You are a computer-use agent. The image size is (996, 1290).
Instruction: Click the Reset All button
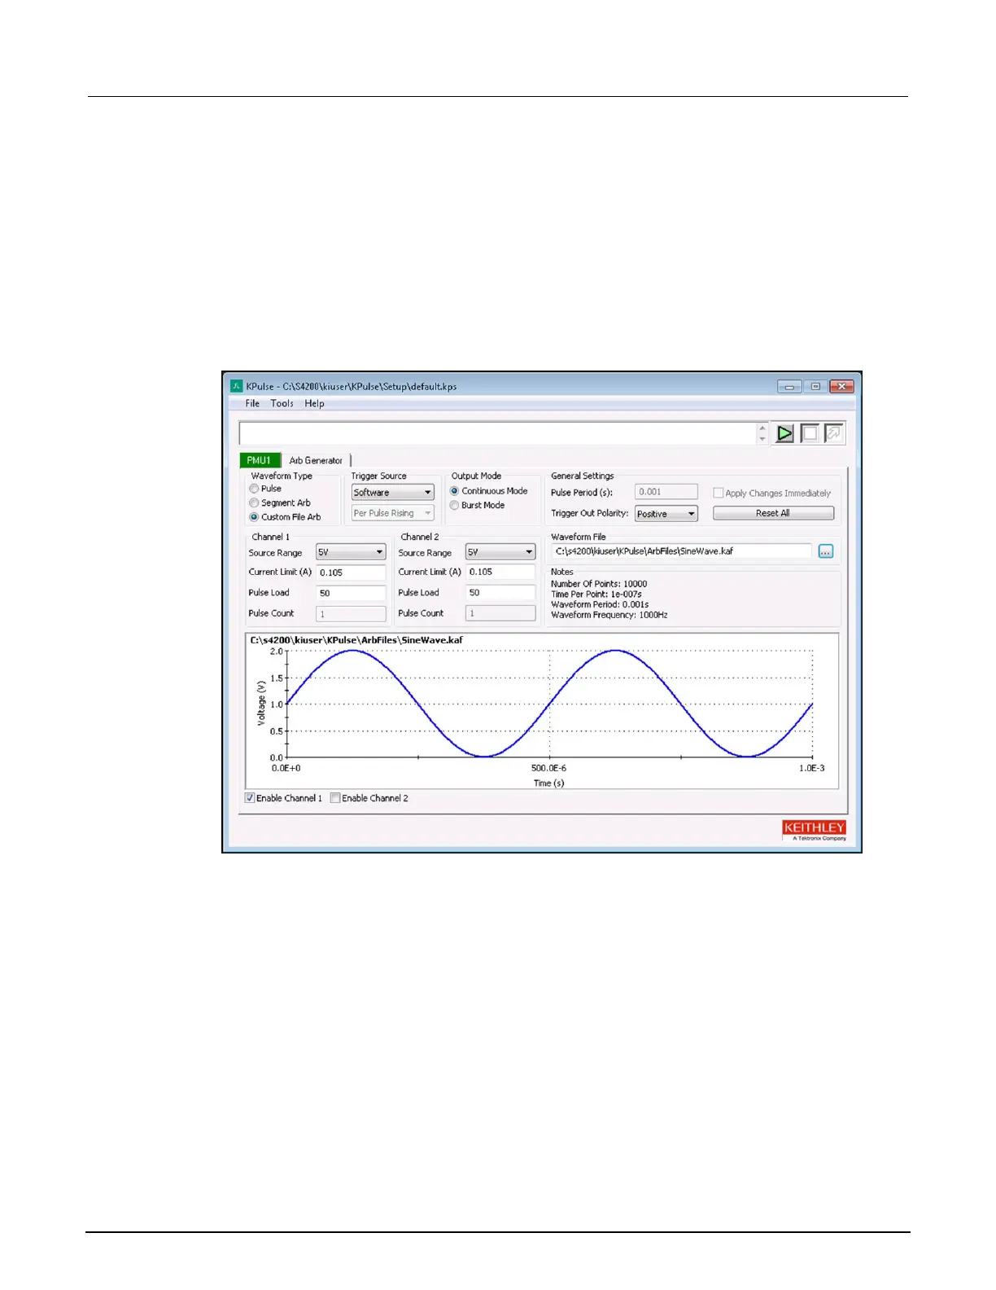(773, 513)
